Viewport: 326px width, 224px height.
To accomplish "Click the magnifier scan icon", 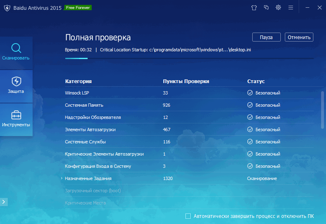I will click(16, 48).
